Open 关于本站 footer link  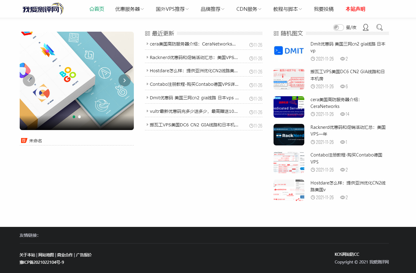click(27, 255)
